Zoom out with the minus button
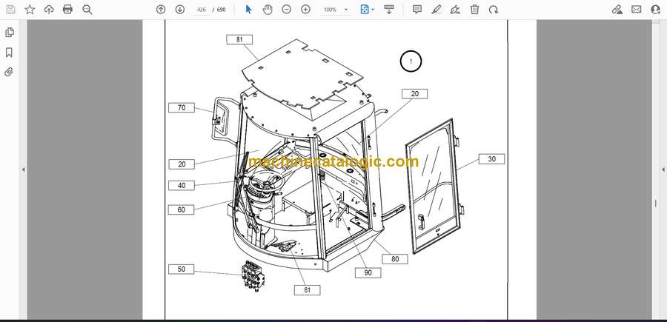667x322 pixels. point(287,10)
